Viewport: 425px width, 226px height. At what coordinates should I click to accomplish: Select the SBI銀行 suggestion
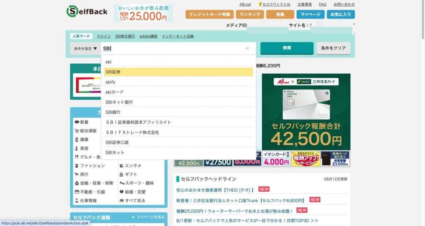pyautogui.click(x=178, y=112)
